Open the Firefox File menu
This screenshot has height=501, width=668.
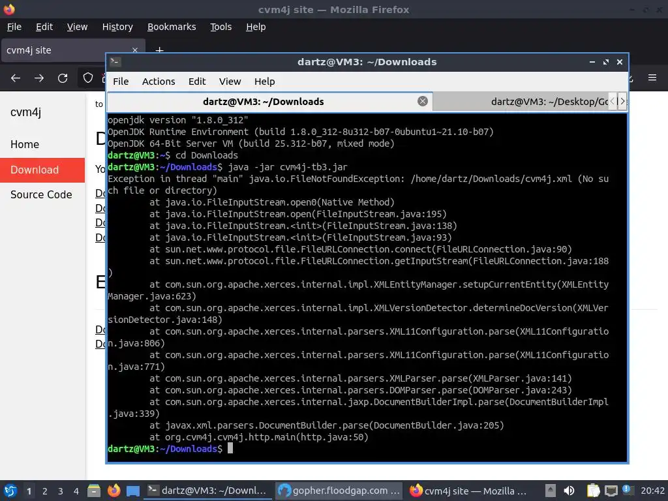coord(14,27)
